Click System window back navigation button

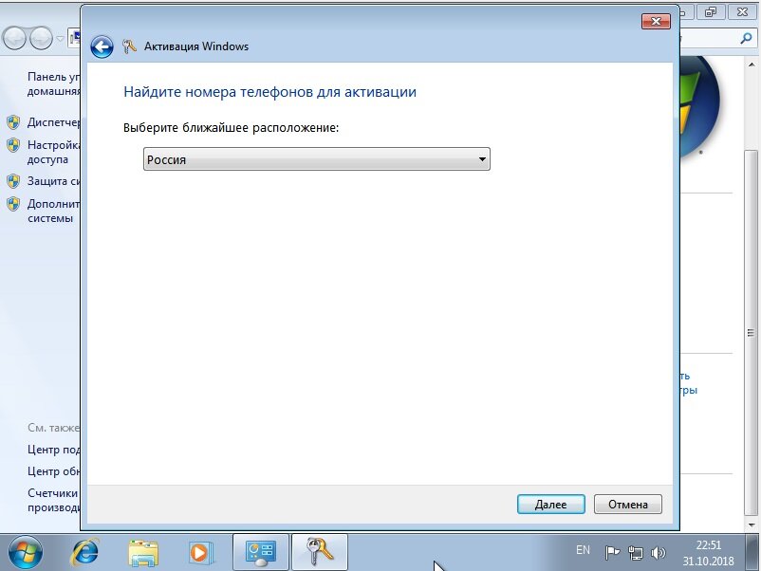(14, 38)
